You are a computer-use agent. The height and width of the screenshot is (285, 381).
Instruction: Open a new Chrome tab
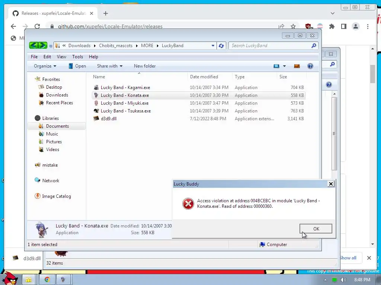click(105, 13)
